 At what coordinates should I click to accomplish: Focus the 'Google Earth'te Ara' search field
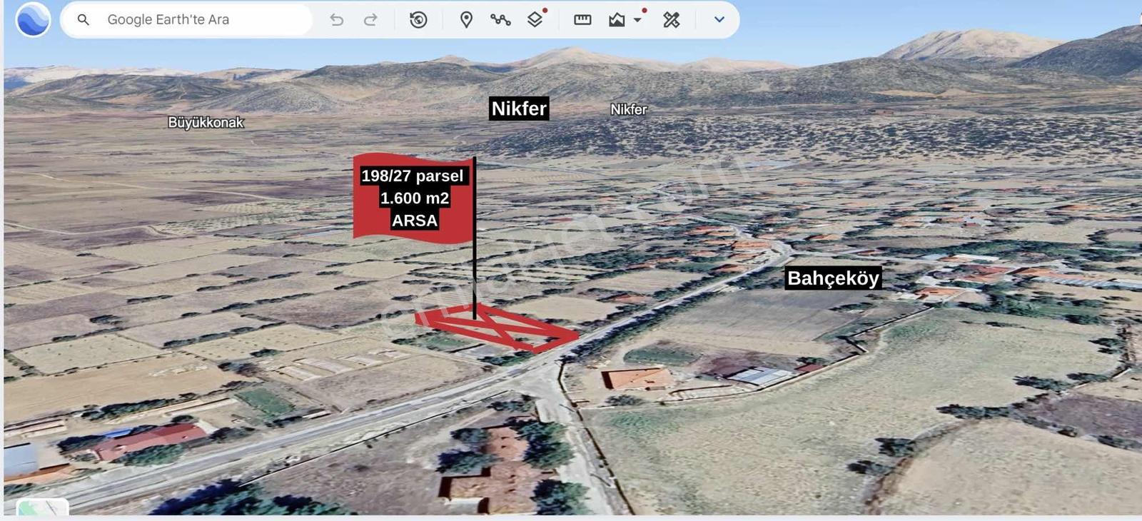pos(187,20)
